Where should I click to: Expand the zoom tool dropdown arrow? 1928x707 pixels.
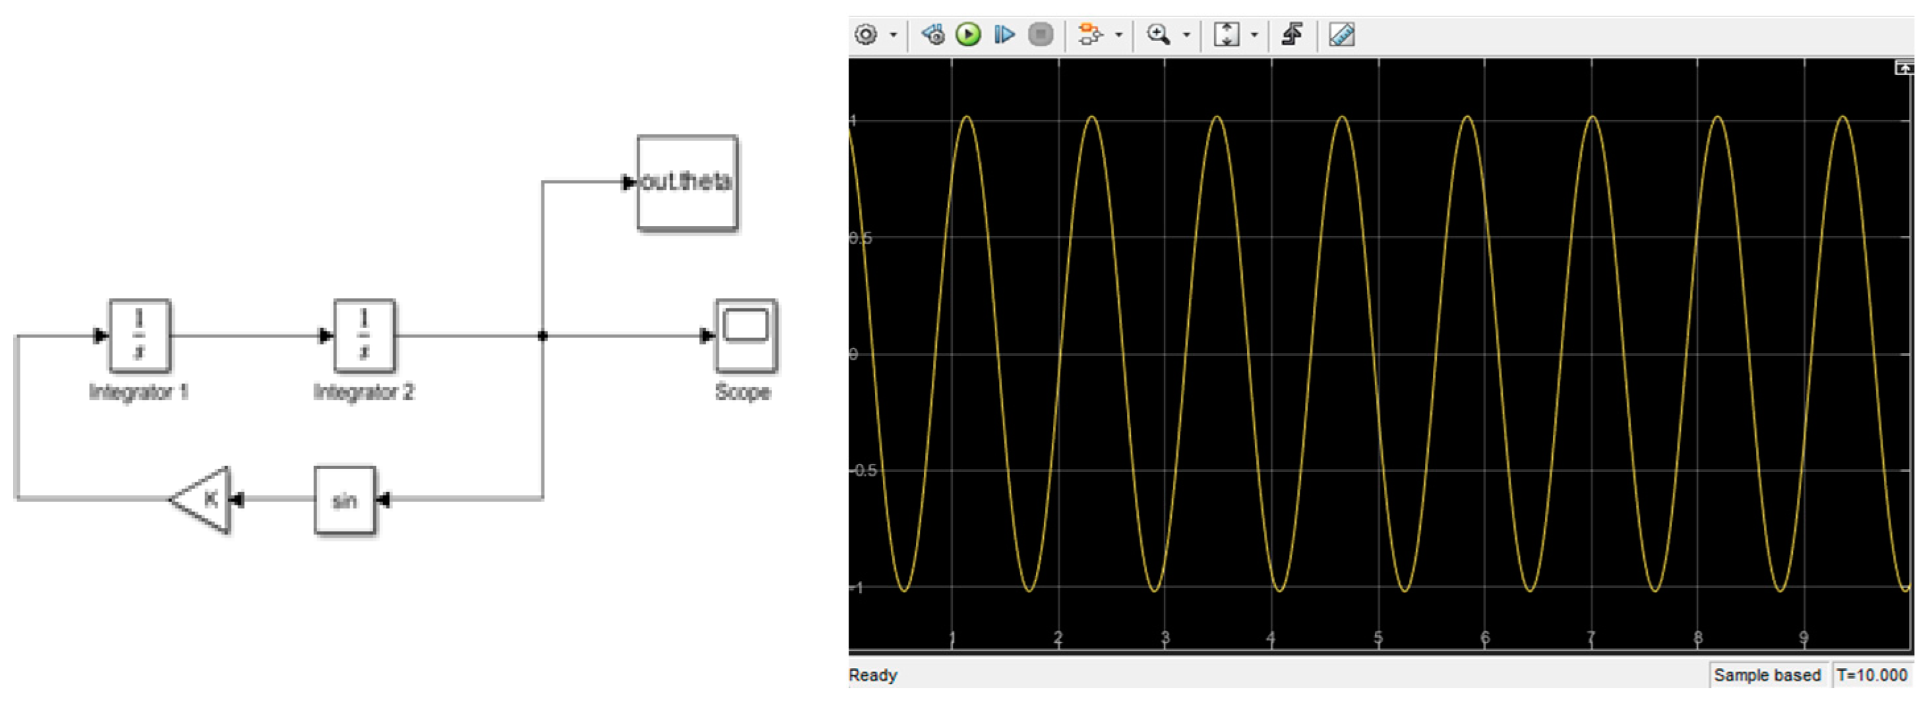[1186, 35]
